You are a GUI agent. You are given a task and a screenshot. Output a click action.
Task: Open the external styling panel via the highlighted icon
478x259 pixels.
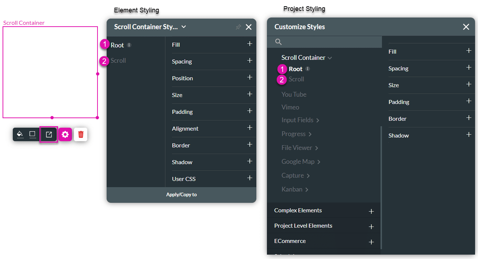pos(48,134)
